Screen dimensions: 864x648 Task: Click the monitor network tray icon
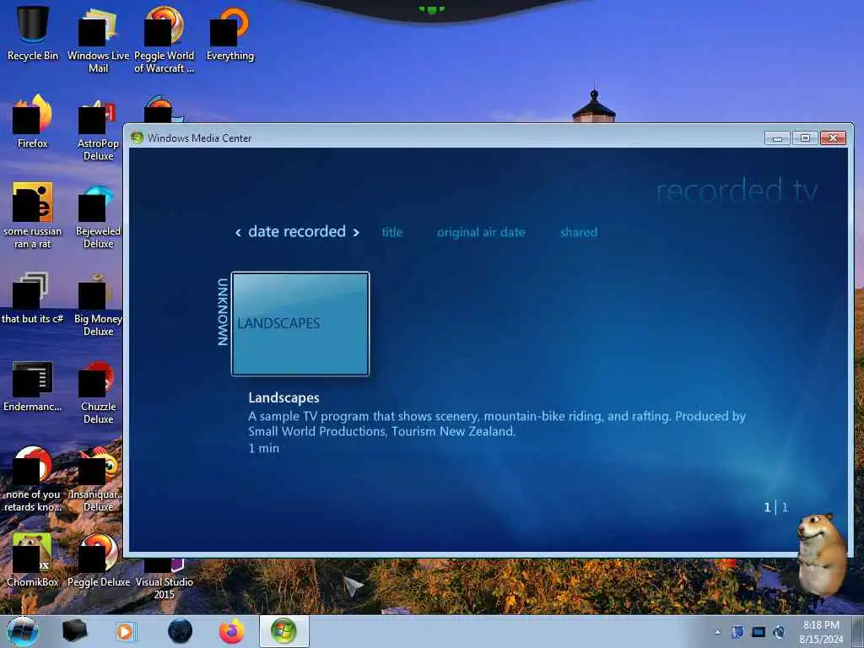pyautogui.click(x=759, y=632)
